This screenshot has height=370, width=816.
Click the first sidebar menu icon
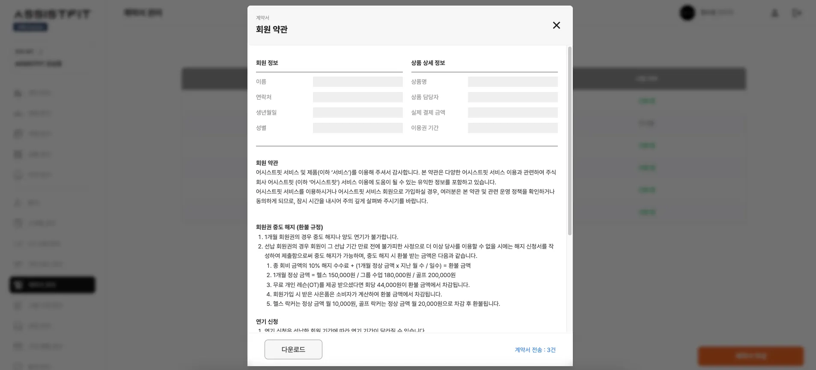[18, 93]
